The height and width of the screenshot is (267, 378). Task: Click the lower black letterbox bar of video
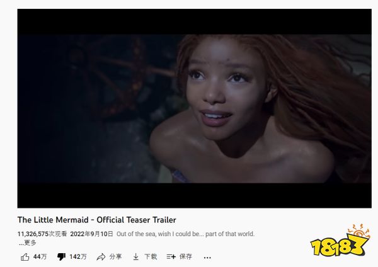(194, 195)
